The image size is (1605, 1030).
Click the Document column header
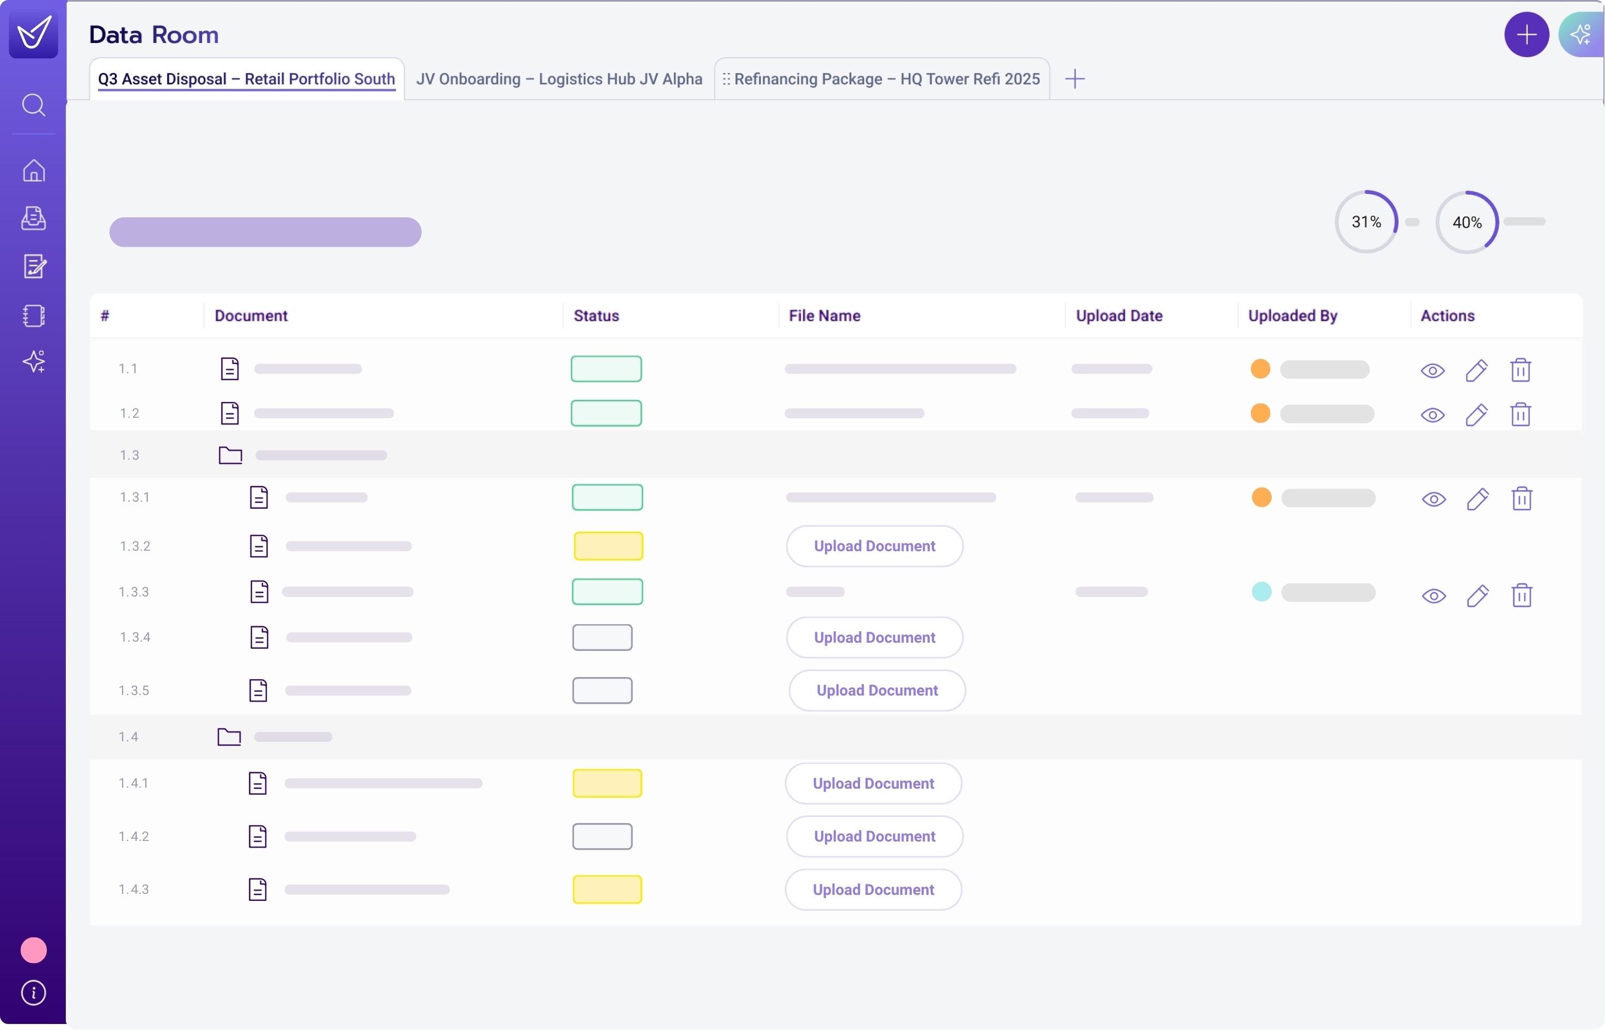[x=251, y=316]
